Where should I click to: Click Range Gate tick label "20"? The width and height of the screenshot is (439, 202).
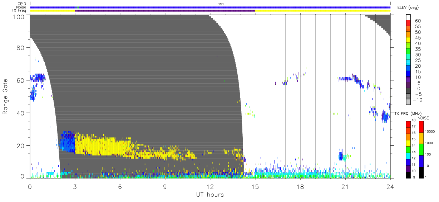point(21,145)
